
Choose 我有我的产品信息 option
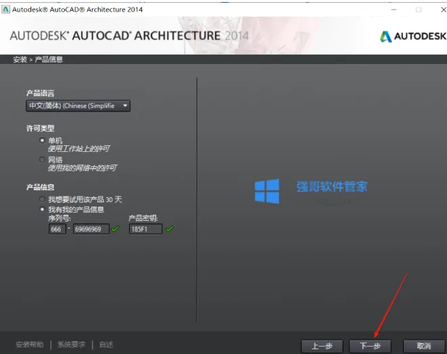(42, 209)
